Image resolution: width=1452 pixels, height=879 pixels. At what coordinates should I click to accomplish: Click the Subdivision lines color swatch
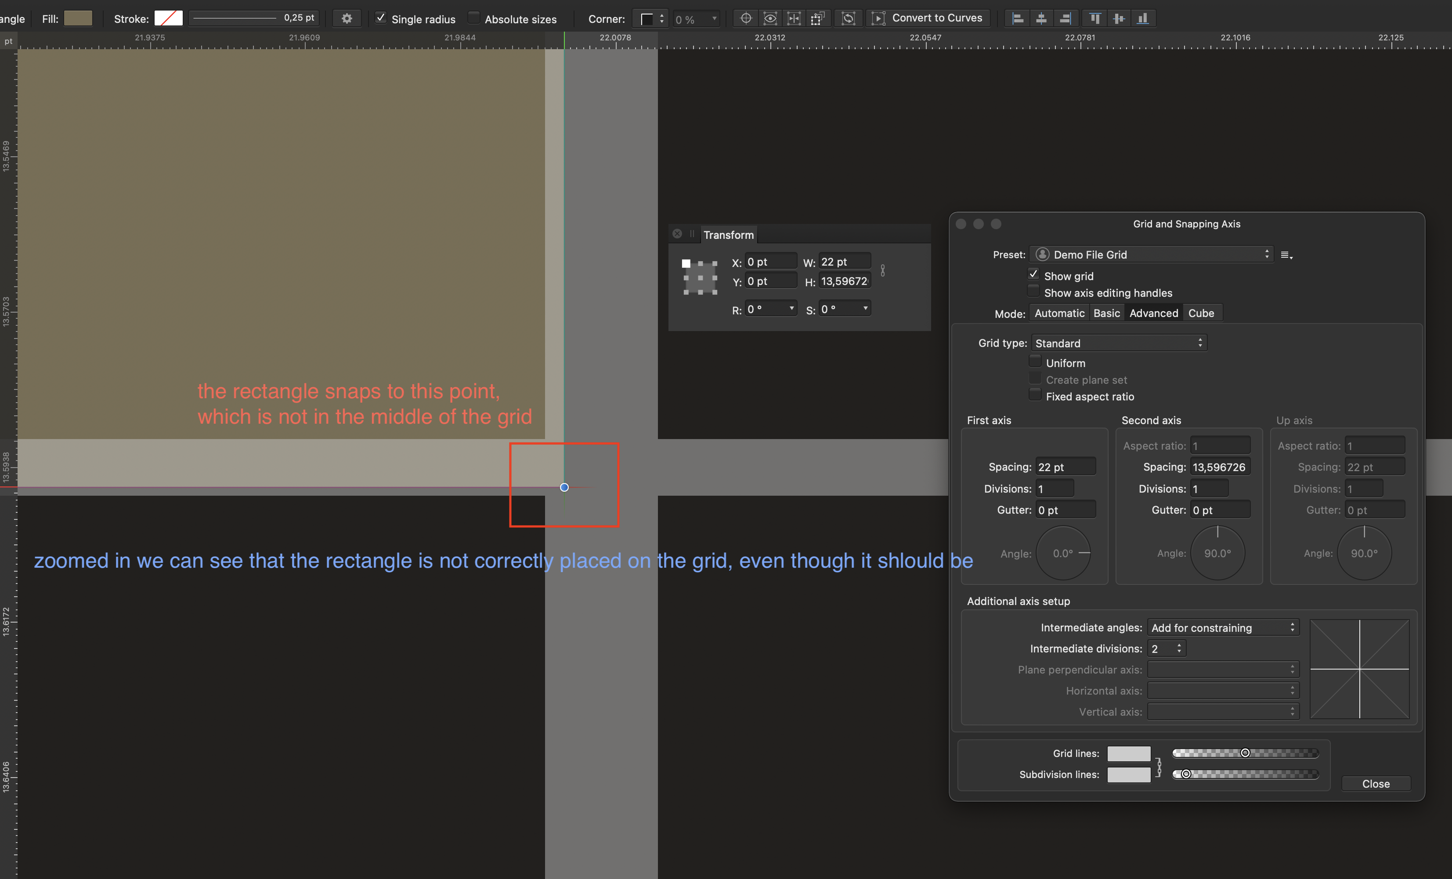1128,775
